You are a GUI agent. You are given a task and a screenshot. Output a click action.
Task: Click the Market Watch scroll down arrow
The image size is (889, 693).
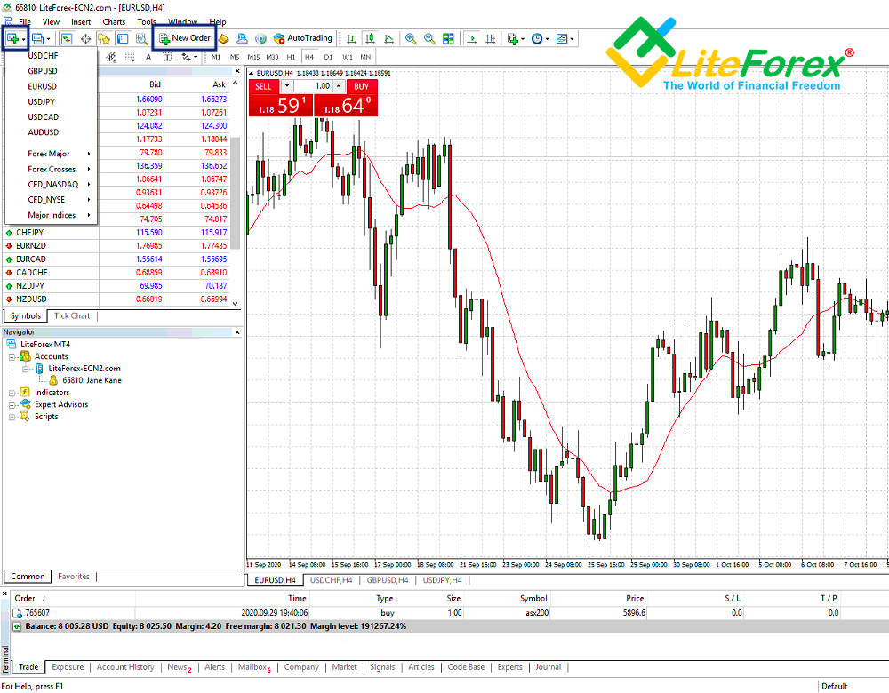tap(236, 304)
